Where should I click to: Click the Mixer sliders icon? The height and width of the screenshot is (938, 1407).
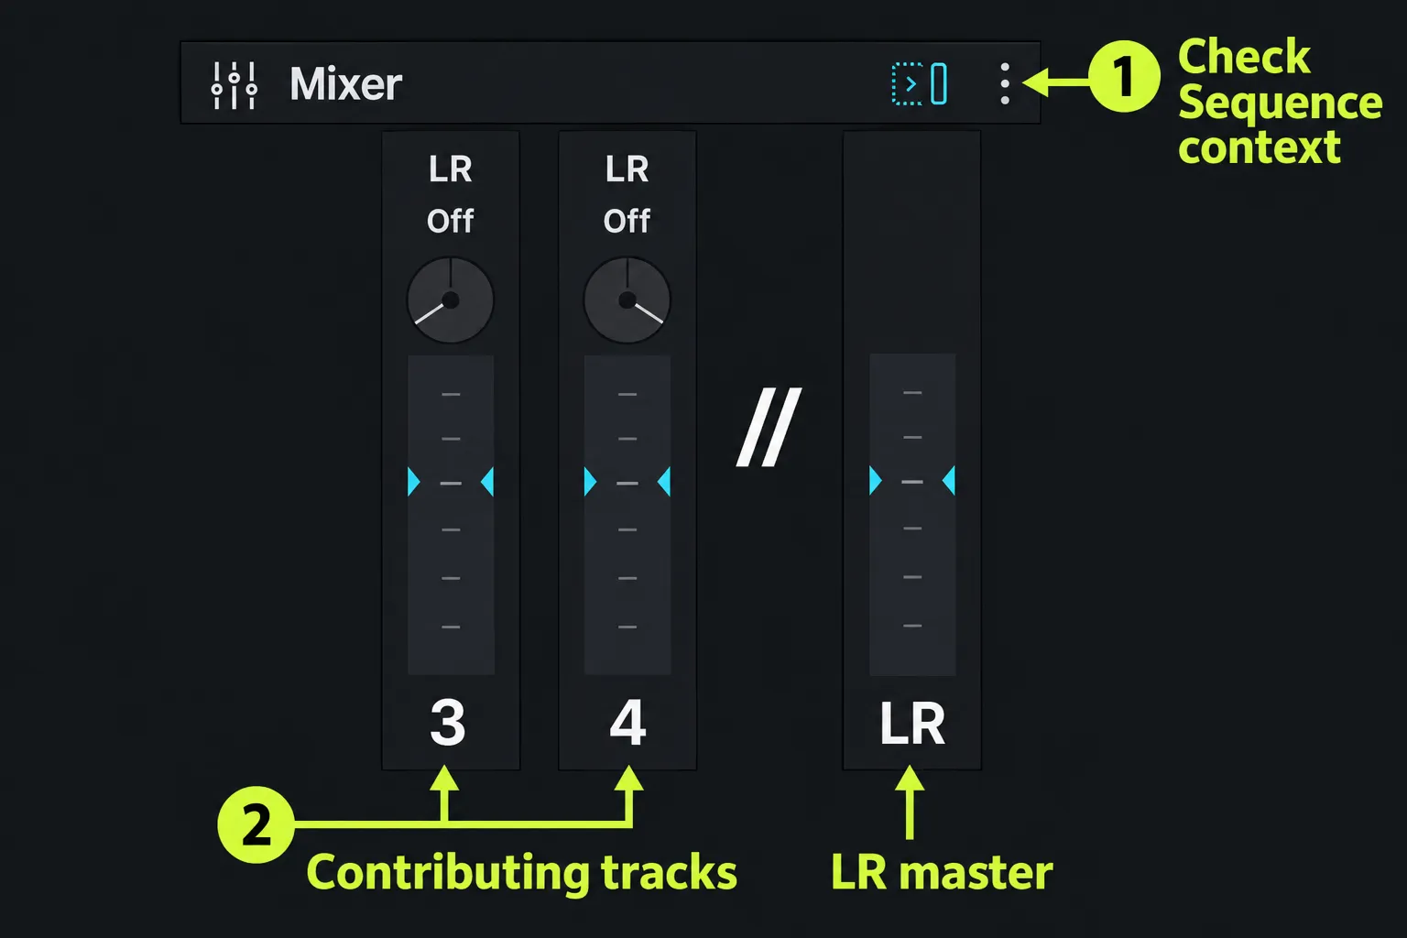coord(234,85)
